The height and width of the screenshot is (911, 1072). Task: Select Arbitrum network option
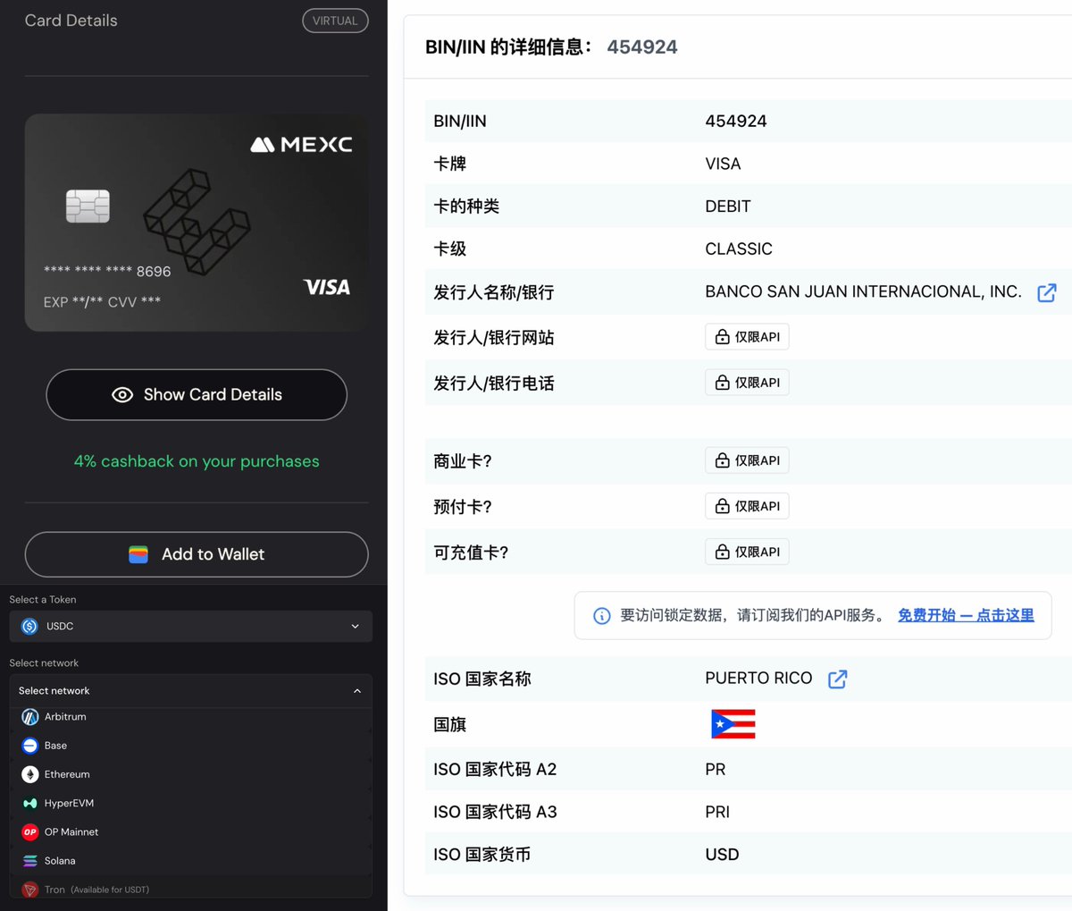(190, 717)
